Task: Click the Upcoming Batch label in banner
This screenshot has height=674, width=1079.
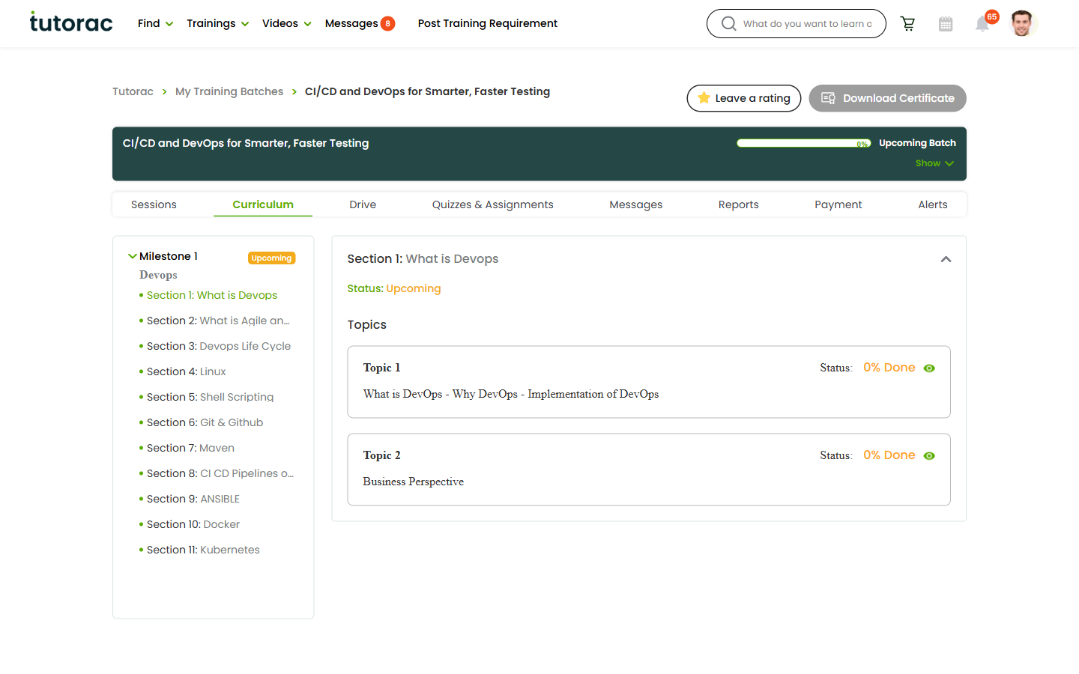Action: tap(917, 143)
